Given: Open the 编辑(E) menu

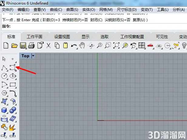Looking at the screenshot, I should click(23, 9).
